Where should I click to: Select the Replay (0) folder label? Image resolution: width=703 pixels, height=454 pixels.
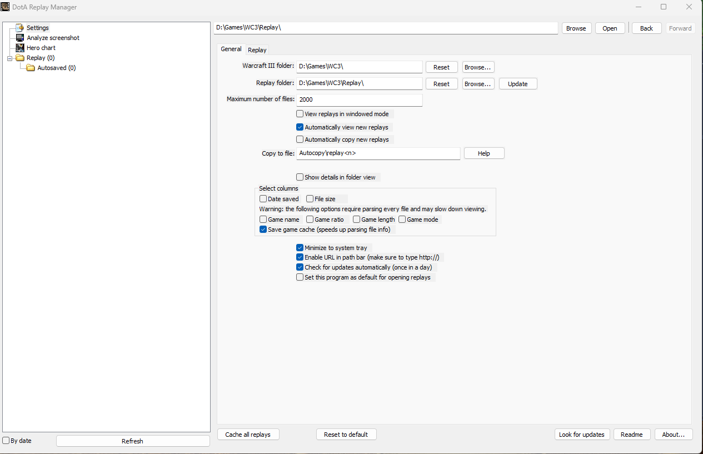[x=41, y=58]
